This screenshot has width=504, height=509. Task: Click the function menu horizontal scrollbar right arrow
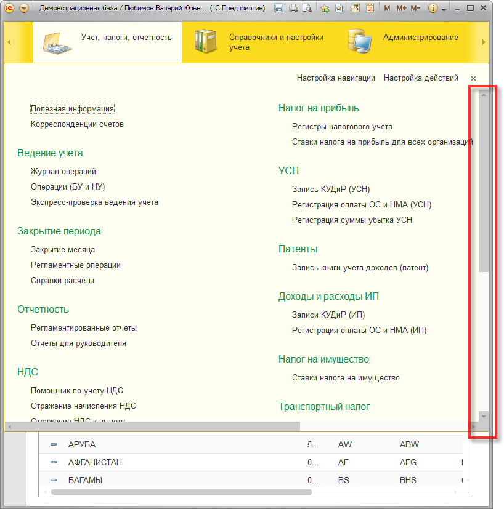click(x=473, y=427)
